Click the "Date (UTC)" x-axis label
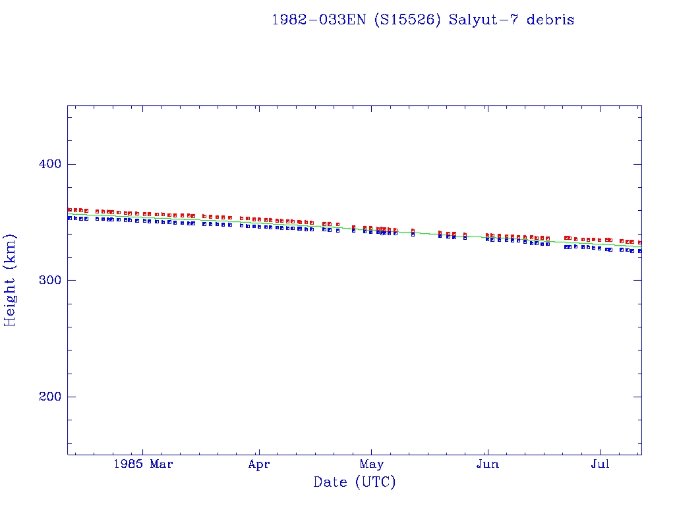 [355, 482]
